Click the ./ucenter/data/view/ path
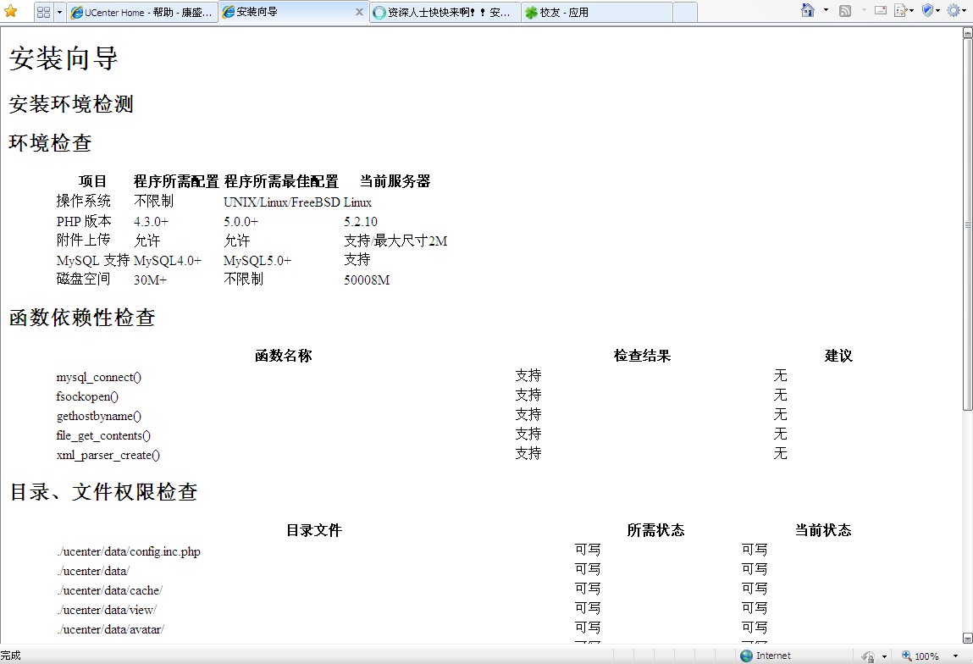Viewport: 973px width, 664px height. [x=107, y=610]
